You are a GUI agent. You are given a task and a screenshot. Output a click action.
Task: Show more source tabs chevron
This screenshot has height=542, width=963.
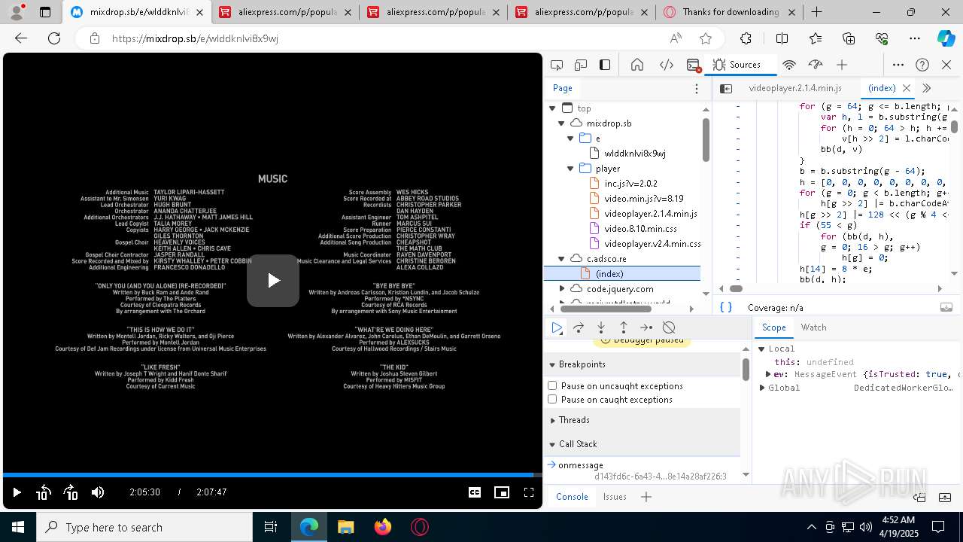926,88
